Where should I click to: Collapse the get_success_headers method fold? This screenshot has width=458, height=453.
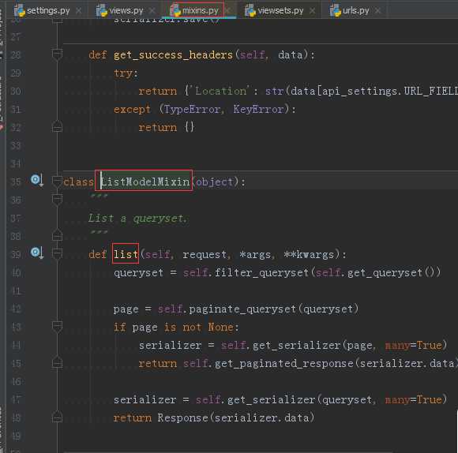coord(57,54)
